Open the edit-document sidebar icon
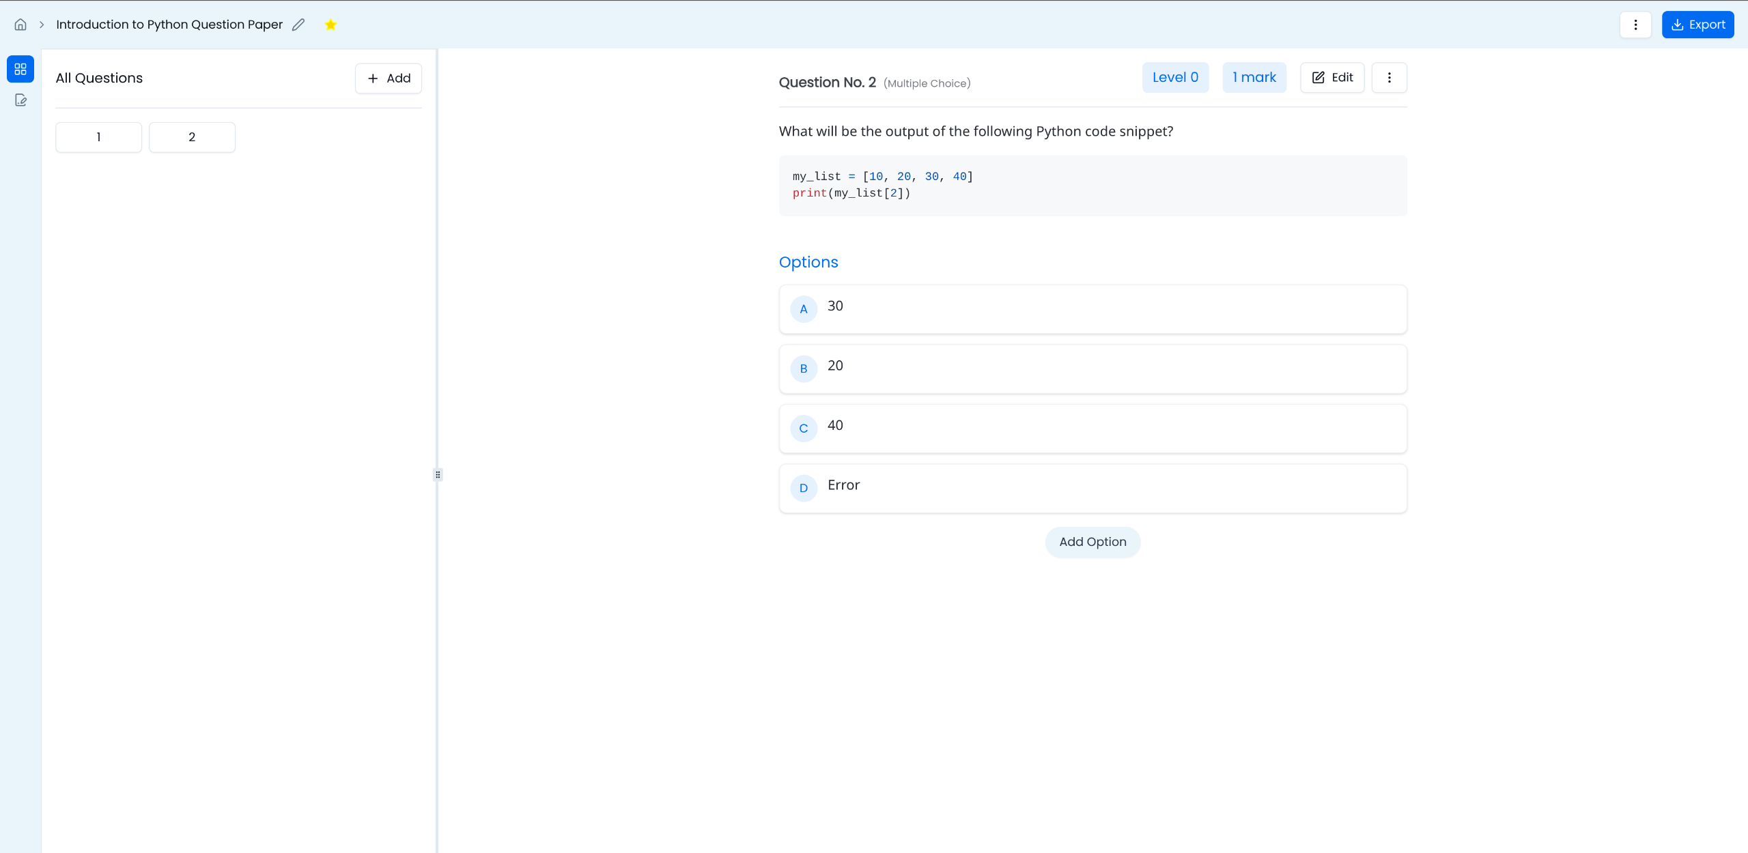Image resolution: width=1748 pixels, height=853 pixels. click(x=20, y=100)
